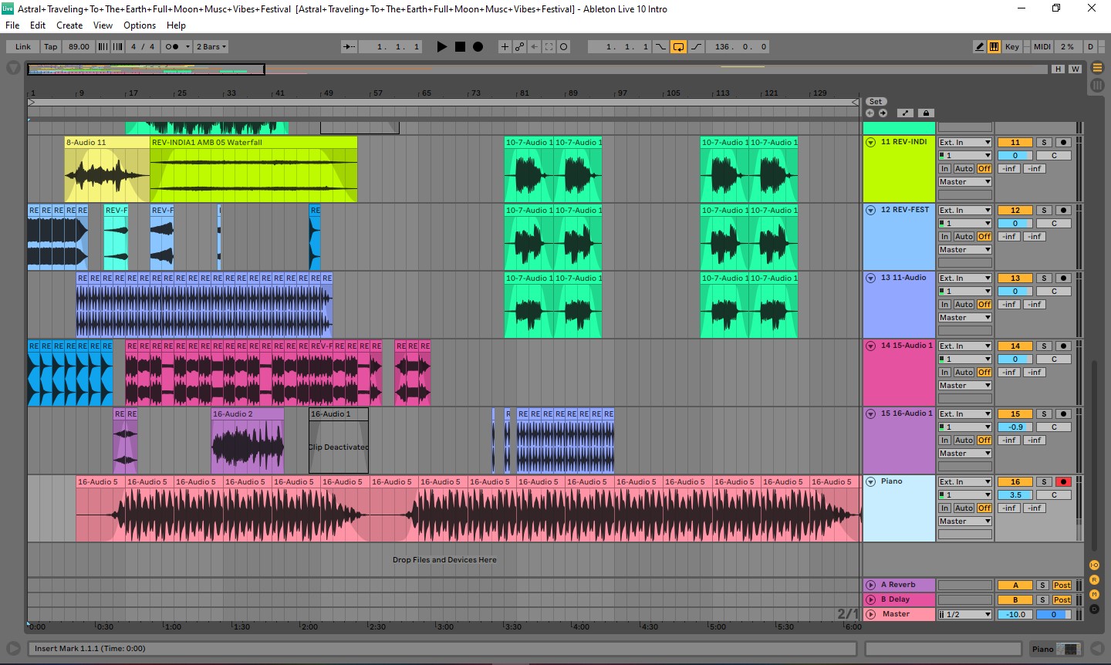
Task: Open the File menu
Action: tap(12, 25)
